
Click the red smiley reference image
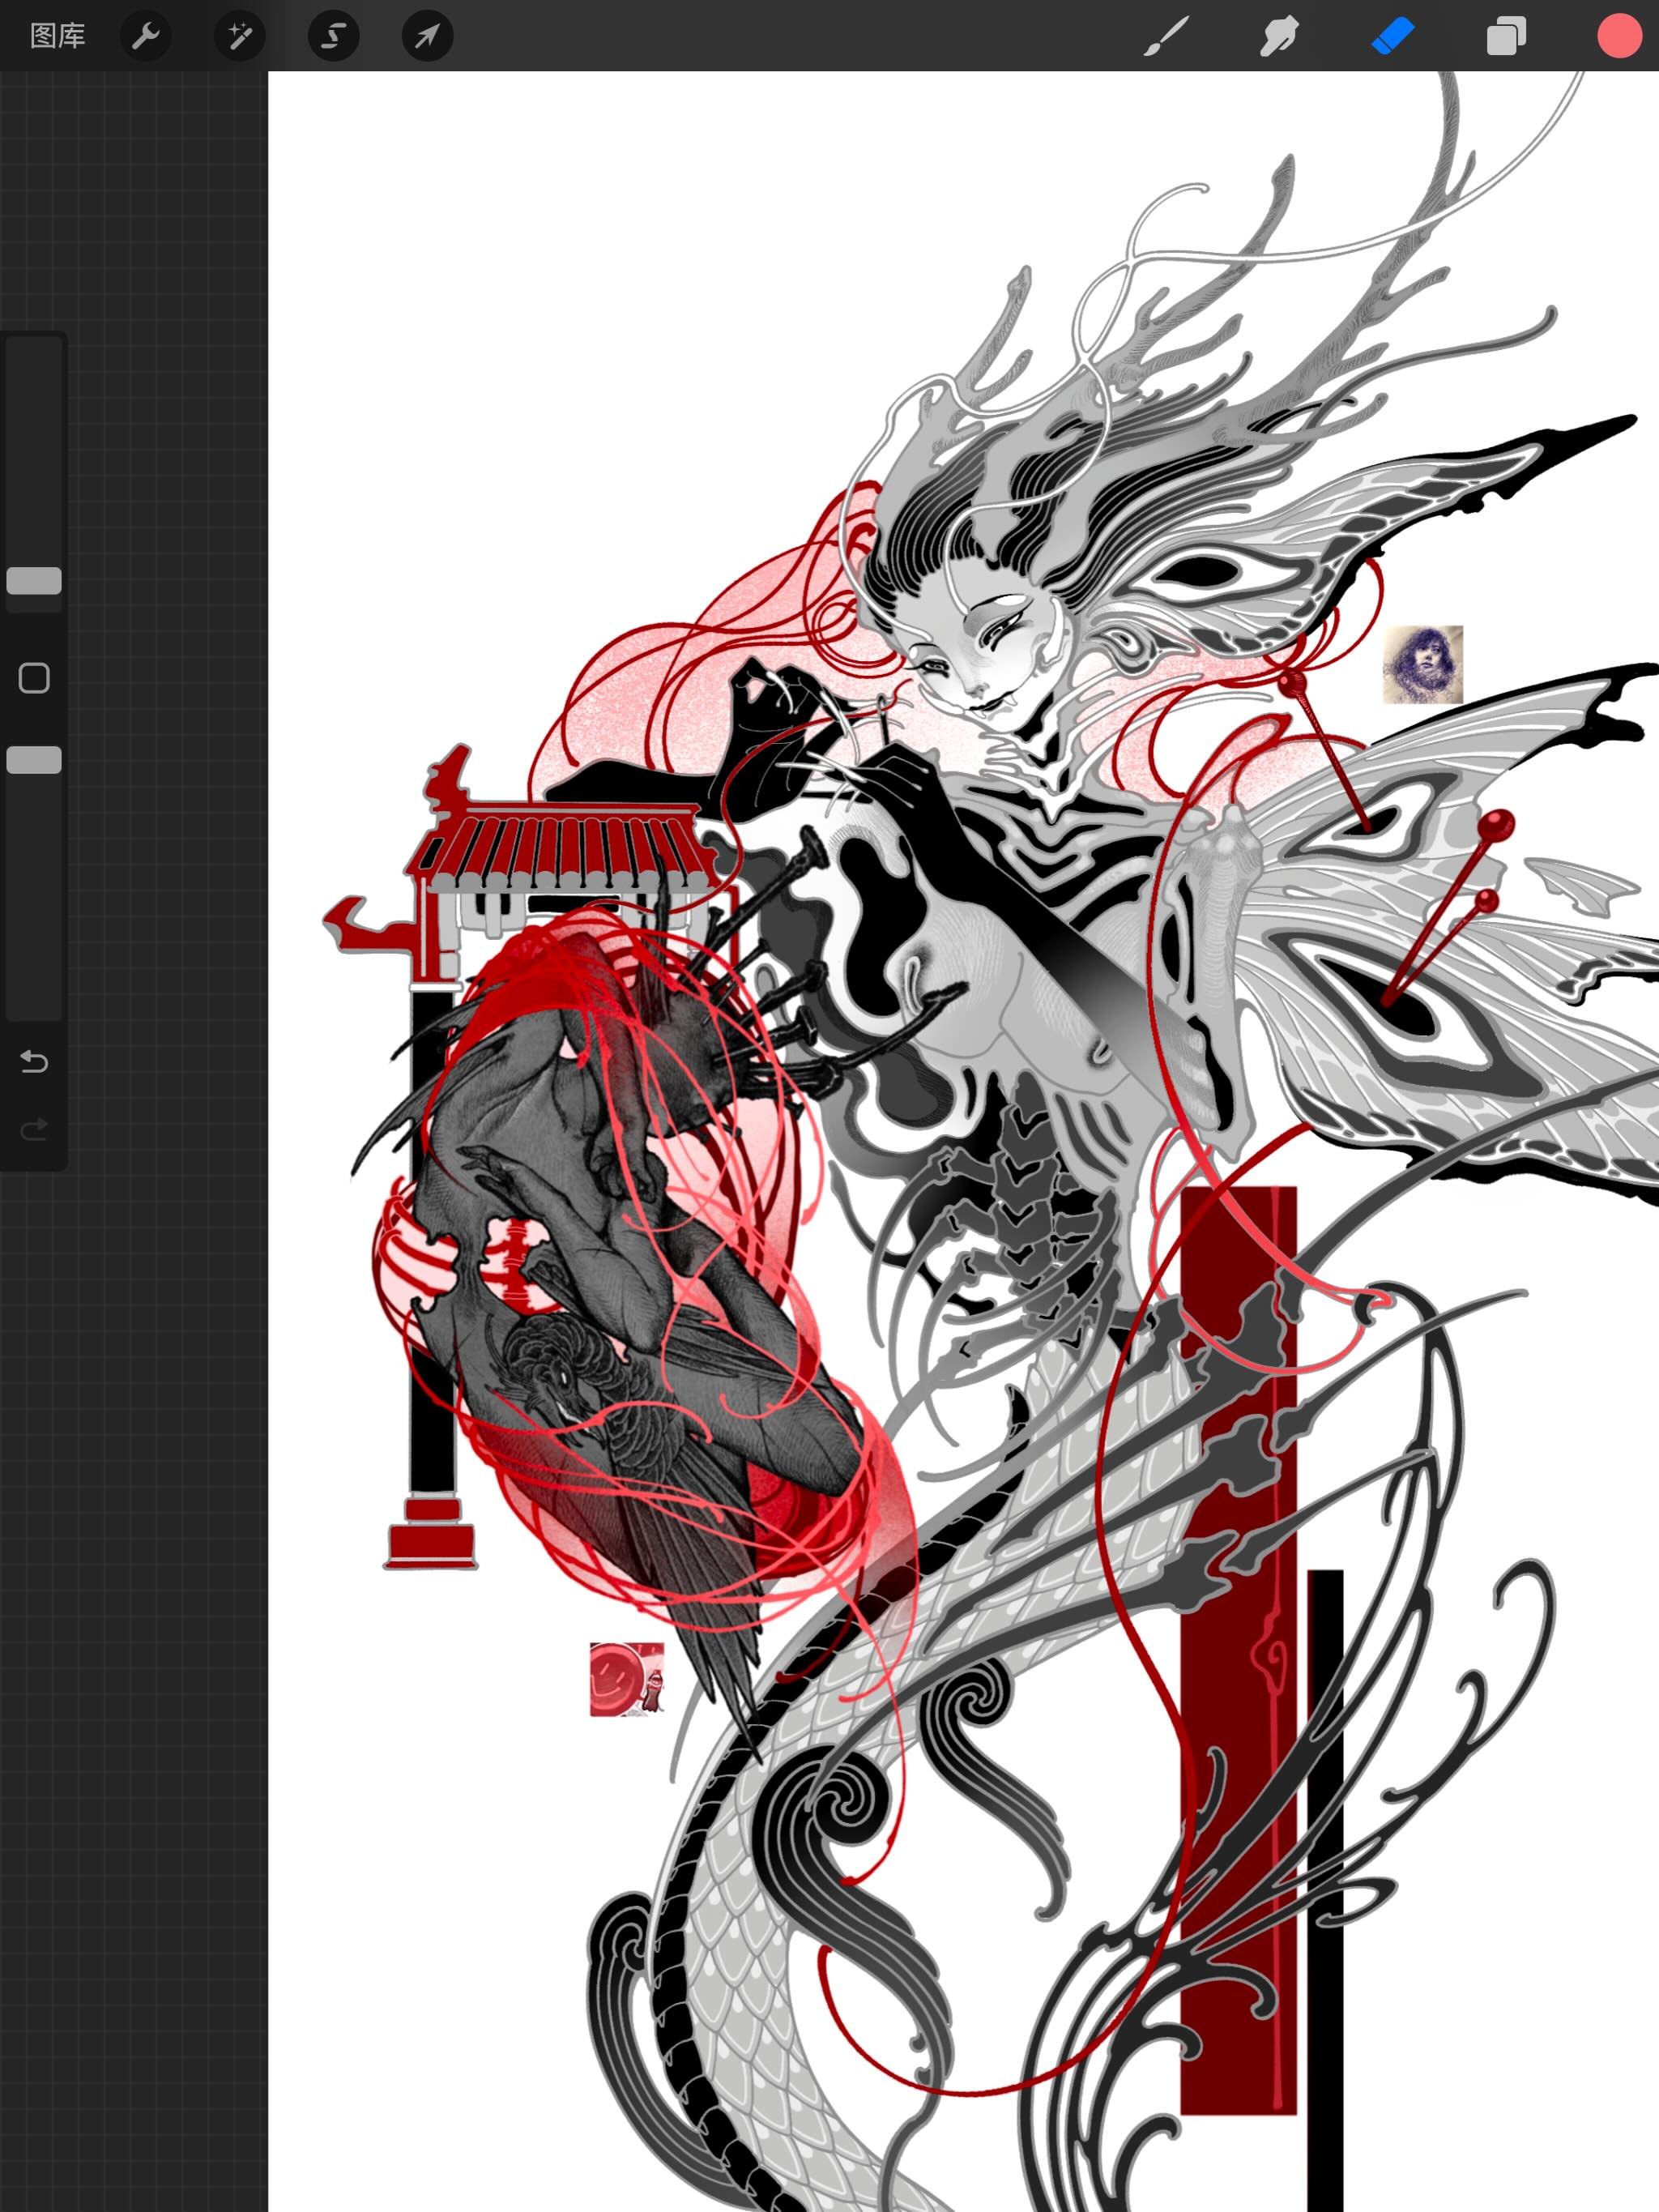point(627,1679)
